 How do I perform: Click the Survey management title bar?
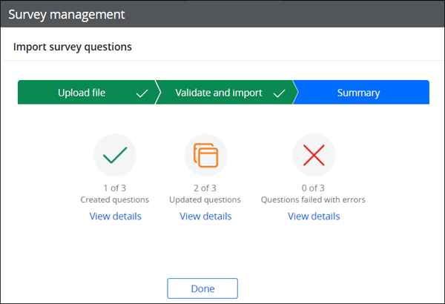point(222,14)
